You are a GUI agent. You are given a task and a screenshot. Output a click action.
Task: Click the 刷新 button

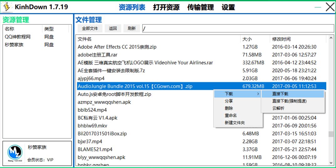pos(132,28)
